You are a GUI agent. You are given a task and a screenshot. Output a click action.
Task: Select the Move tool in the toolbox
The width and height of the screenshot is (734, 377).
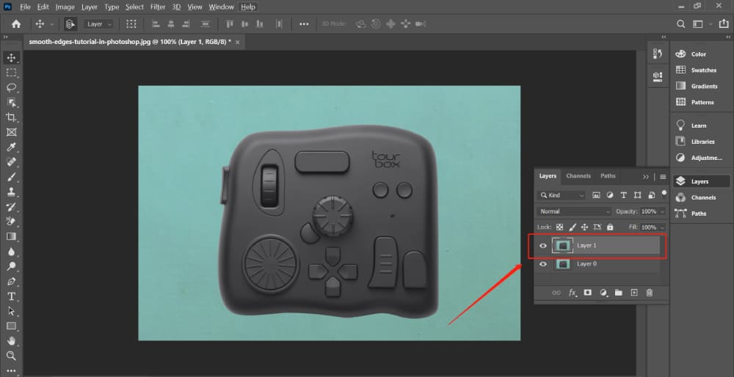(x=11, y=58)
